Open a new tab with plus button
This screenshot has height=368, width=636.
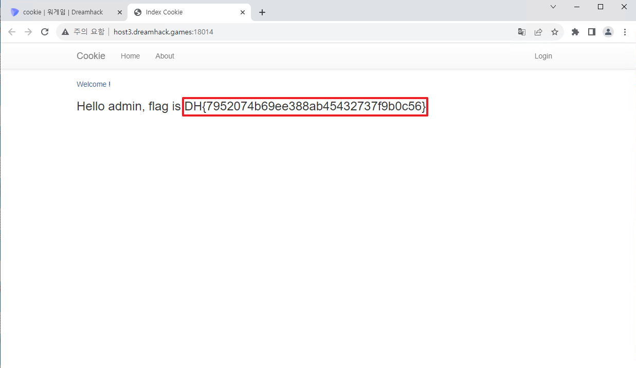coord(262,12)
